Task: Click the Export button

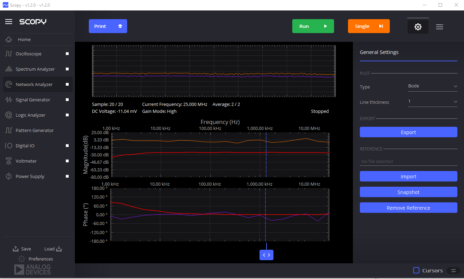Action: click(408, 132)
